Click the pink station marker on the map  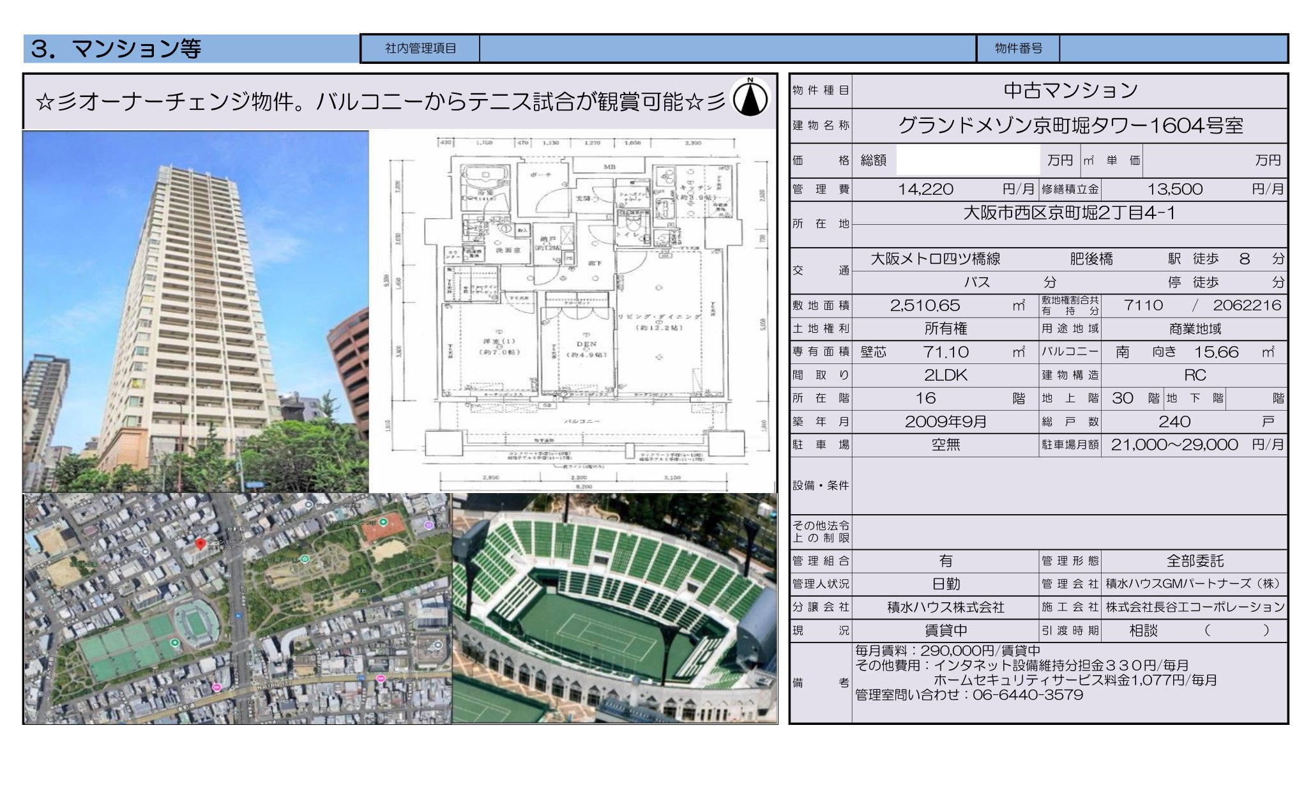coord(218,687)
